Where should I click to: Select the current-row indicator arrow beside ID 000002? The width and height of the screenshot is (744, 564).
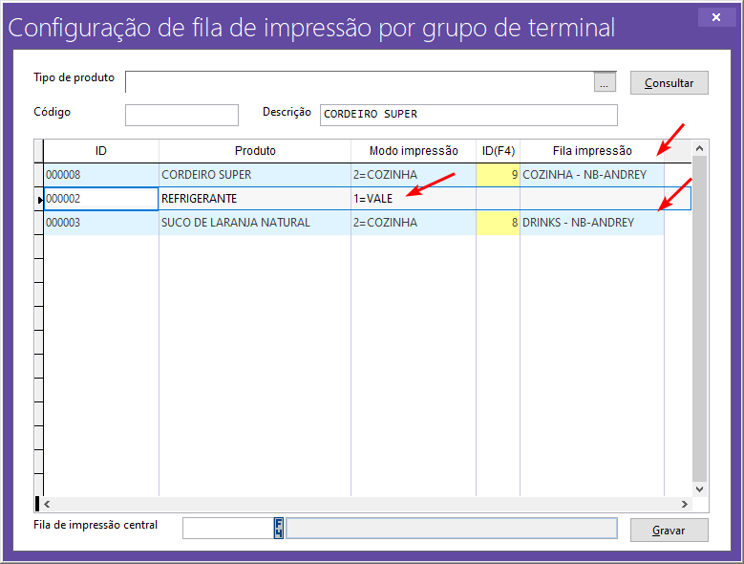pos(39,199)
